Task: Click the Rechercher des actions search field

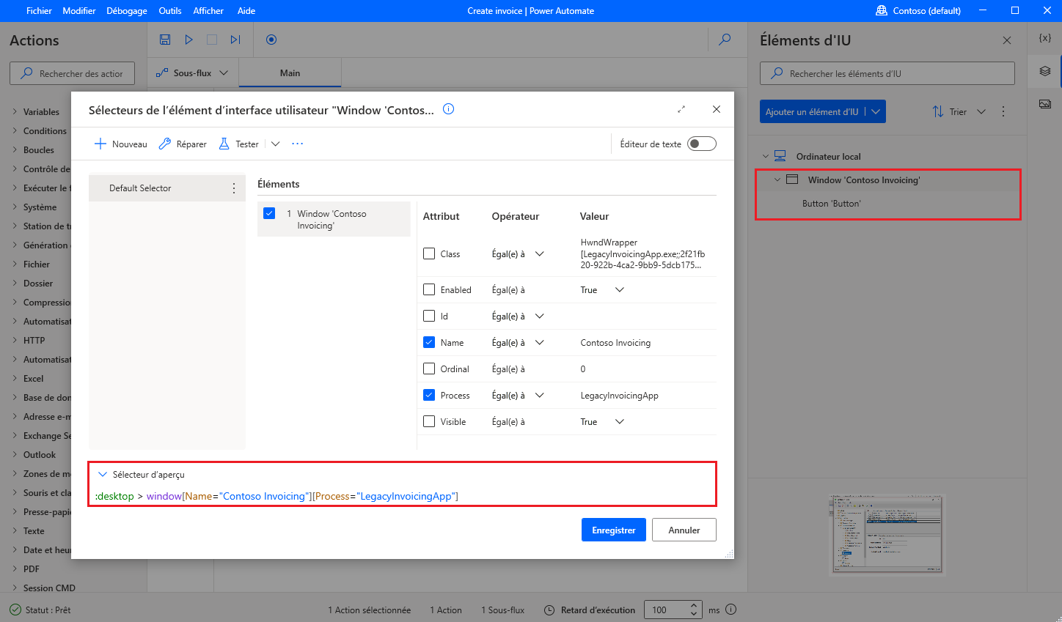Action: [72, 73]
